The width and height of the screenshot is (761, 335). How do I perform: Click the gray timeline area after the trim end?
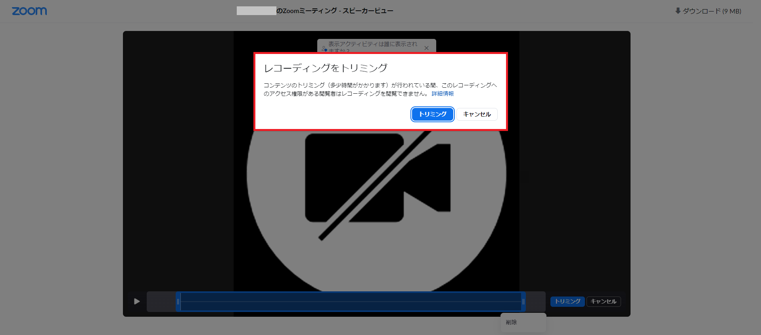point(535,302)
